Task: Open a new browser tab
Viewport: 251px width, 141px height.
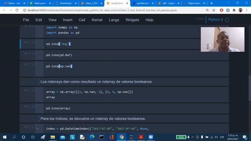Action: point(211,3)
